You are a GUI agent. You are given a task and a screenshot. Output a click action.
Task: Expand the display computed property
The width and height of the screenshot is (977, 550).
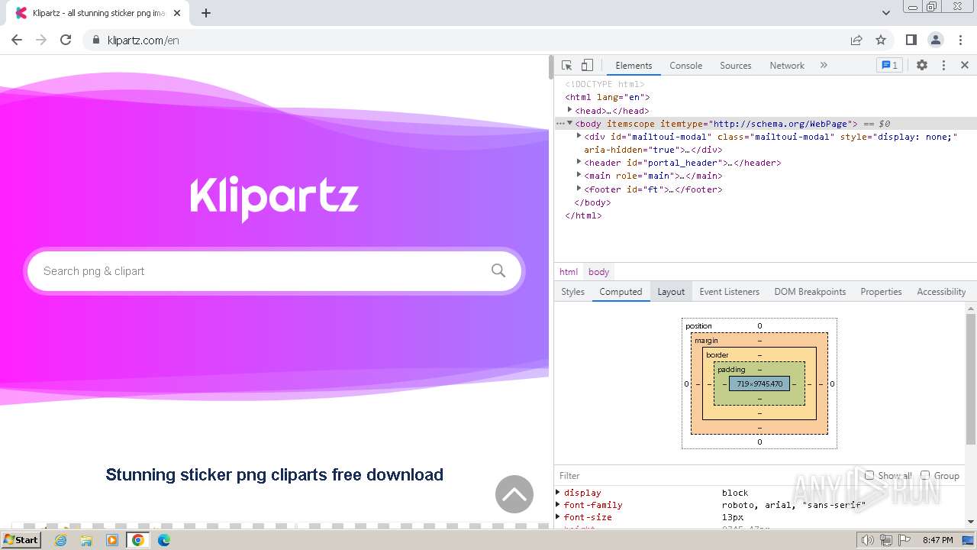558,493
